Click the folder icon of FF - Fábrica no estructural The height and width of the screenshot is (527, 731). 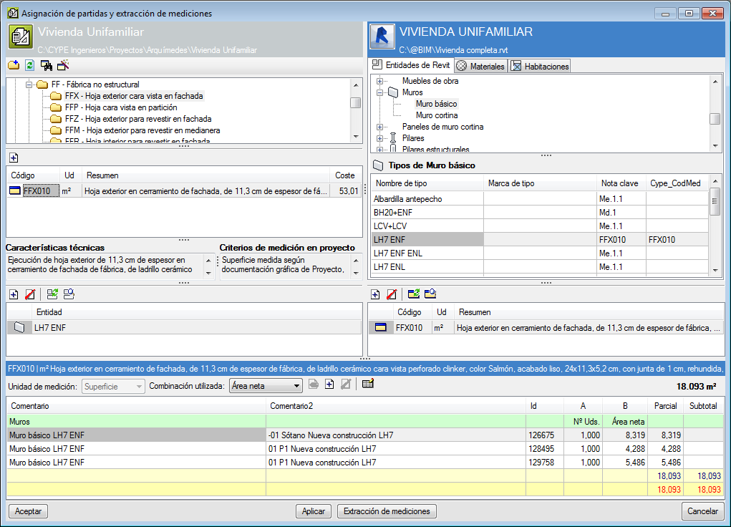[x=42, y=84]
